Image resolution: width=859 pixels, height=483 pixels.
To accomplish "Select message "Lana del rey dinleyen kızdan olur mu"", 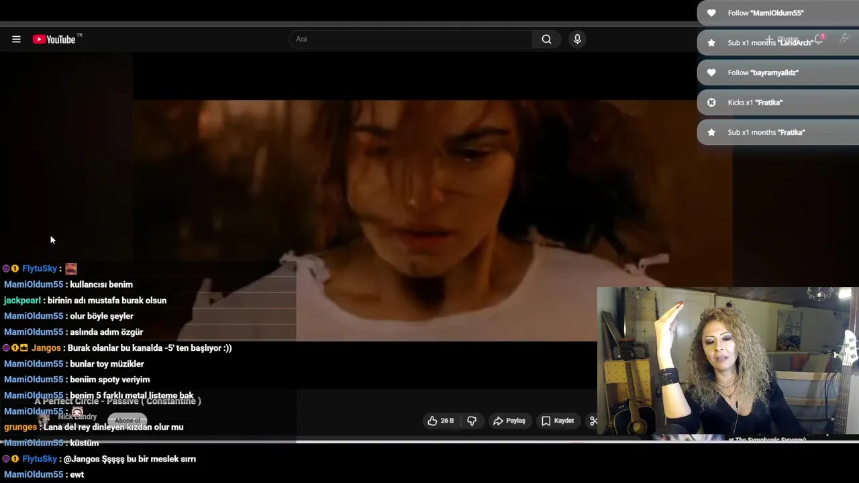I will (113, 427).
